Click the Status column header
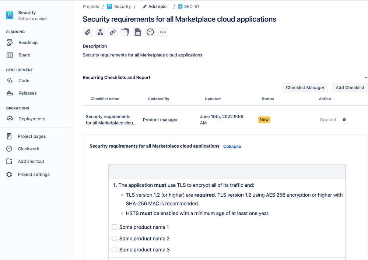This screenshot has width=368, height=260. coord(268,99)
